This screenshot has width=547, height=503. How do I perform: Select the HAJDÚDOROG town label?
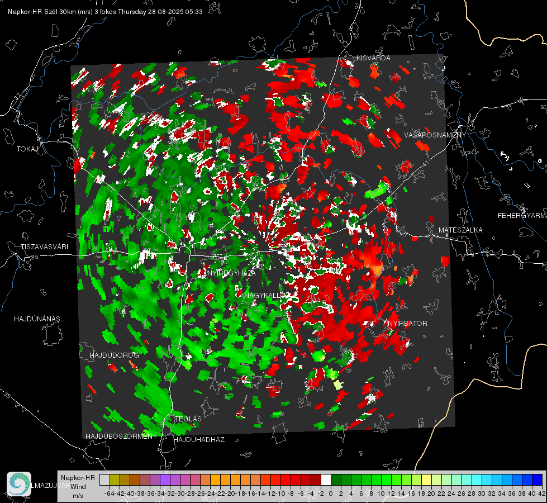(x=114, y=355)
